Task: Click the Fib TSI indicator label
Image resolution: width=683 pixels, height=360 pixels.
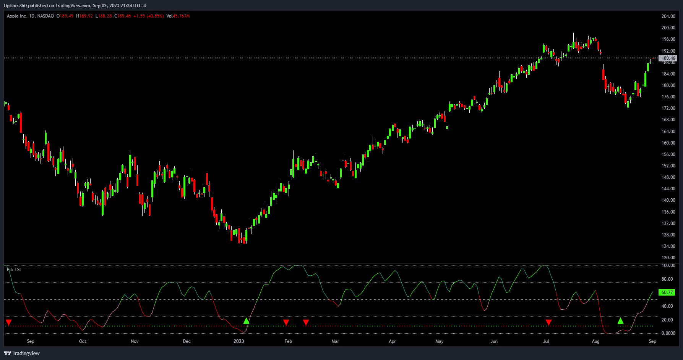Action: point(14,270)
